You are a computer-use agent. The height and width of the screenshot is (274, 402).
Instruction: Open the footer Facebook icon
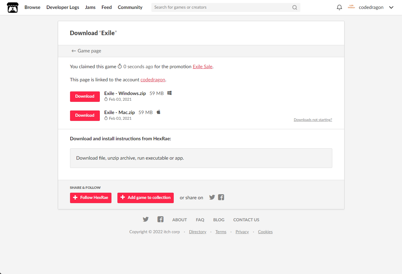[161, 219]
